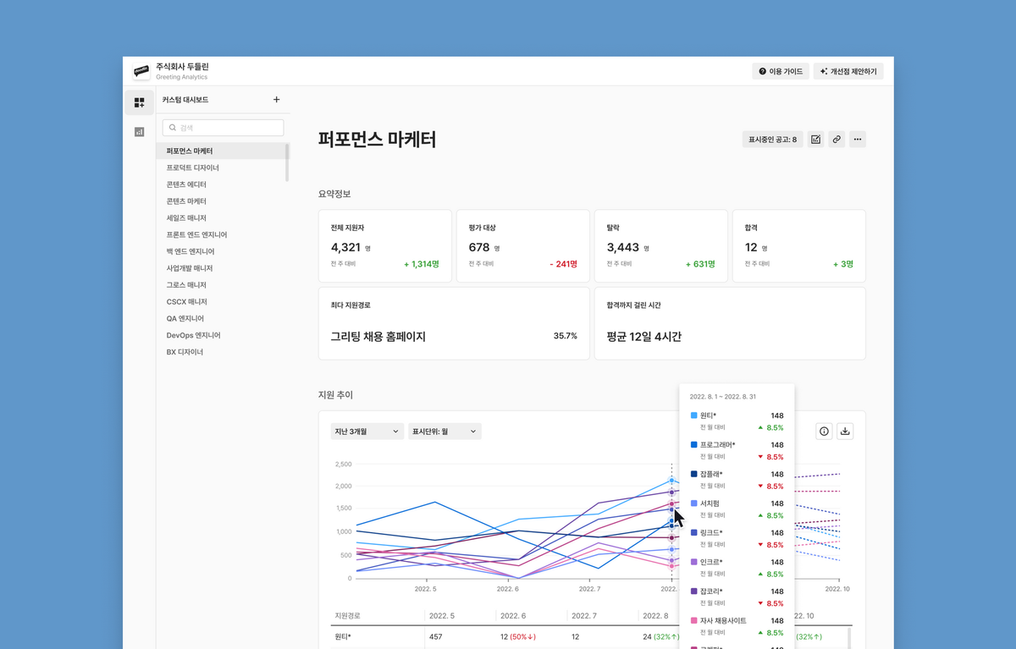Screen dimensions: 1016x649
Task: Click the 전체 지원자 summary card
Action: [385, 246]
